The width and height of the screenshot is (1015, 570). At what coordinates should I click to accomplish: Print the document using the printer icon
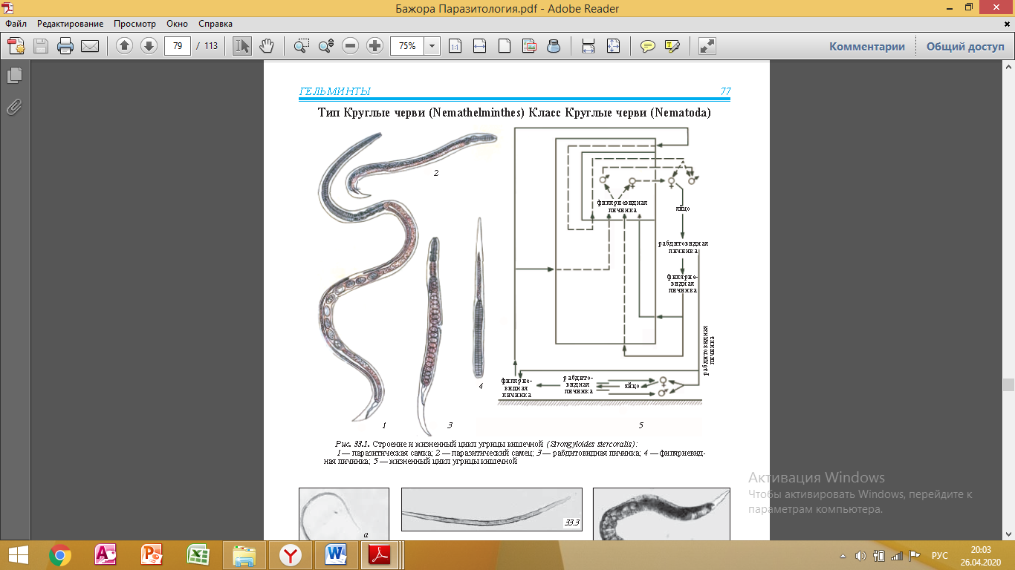pyautogui.click(x=65, y=46)
